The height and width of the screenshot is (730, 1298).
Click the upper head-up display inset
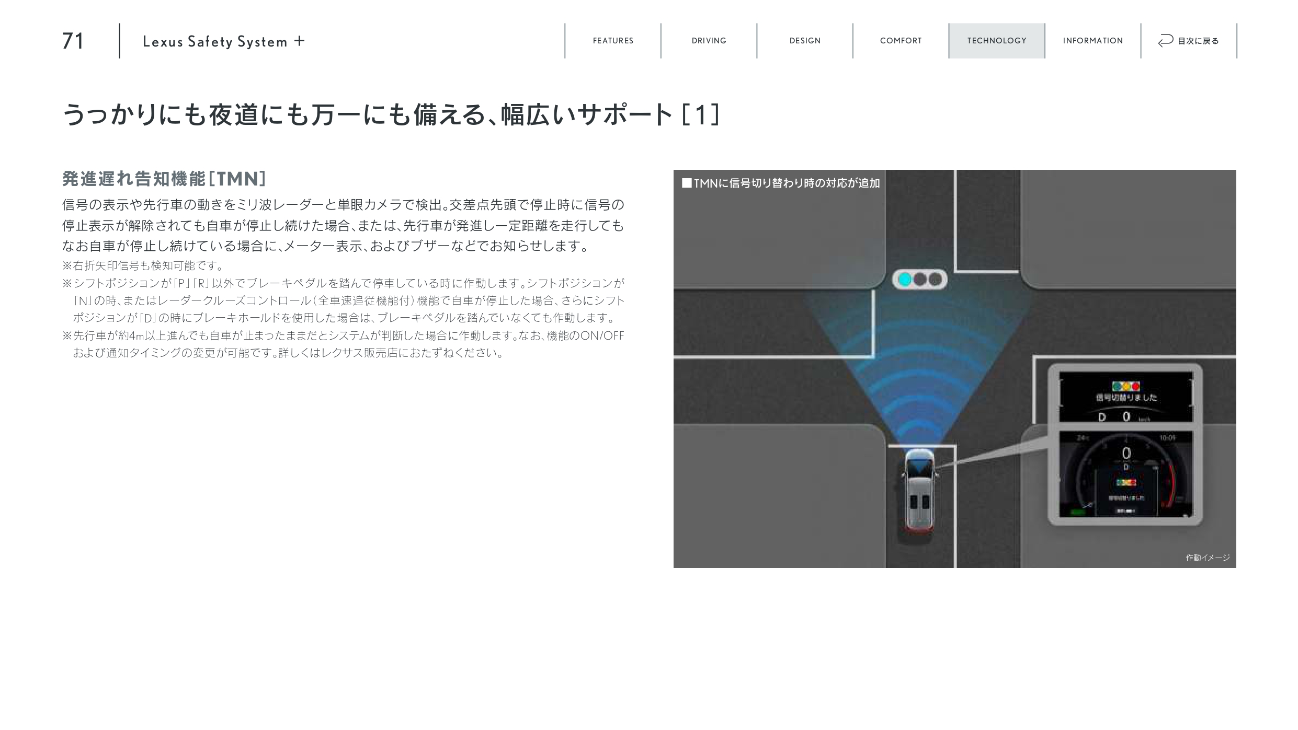1125,396
